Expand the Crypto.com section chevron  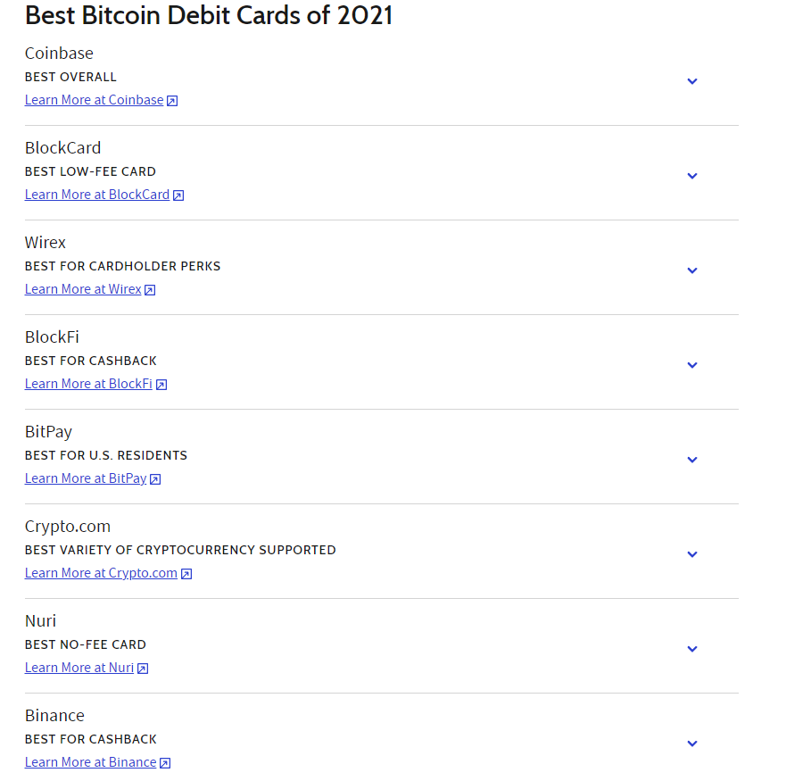(692, 554)
